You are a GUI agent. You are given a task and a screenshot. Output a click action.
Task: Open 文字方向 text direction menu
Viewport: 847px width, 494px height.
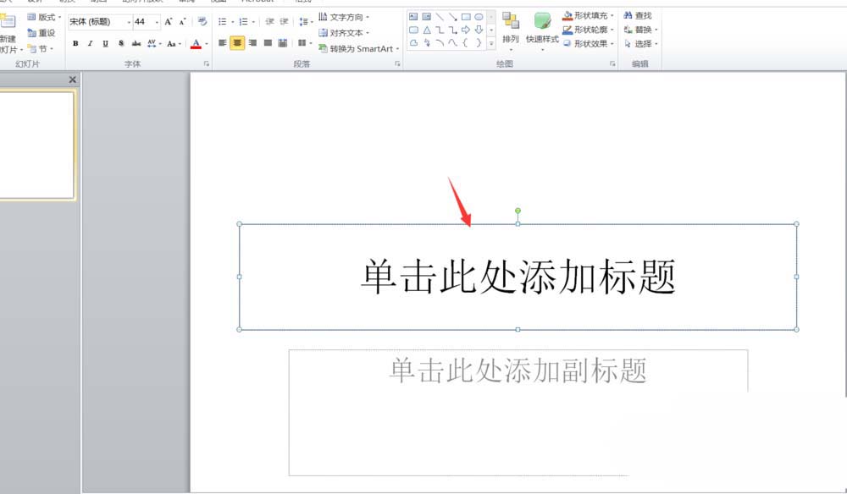[344, 17]
